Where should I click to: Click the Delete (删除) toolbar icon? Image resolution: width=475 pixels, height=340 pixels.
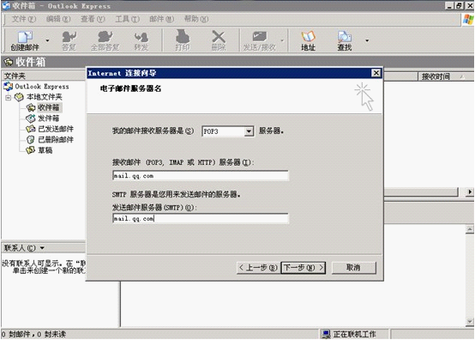click(x=219, y=40)
